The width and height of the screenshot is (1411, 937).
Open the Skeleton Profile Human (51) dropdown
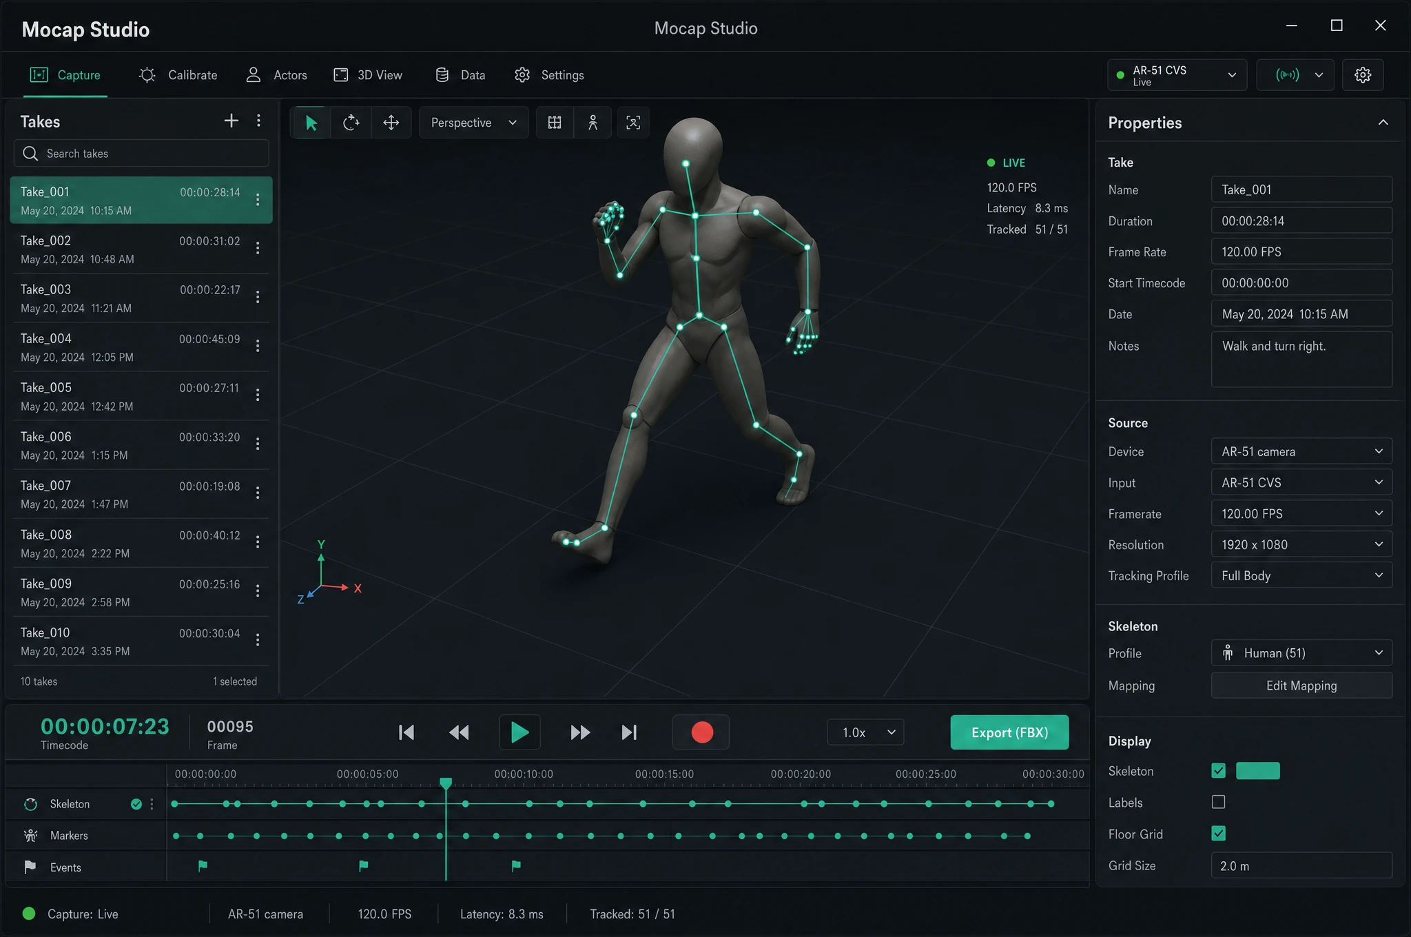pos(1301,653)
